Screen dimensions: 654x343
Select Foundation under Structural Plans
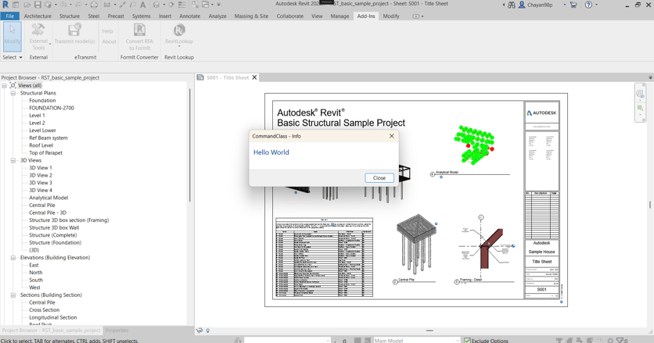point(42,101)
